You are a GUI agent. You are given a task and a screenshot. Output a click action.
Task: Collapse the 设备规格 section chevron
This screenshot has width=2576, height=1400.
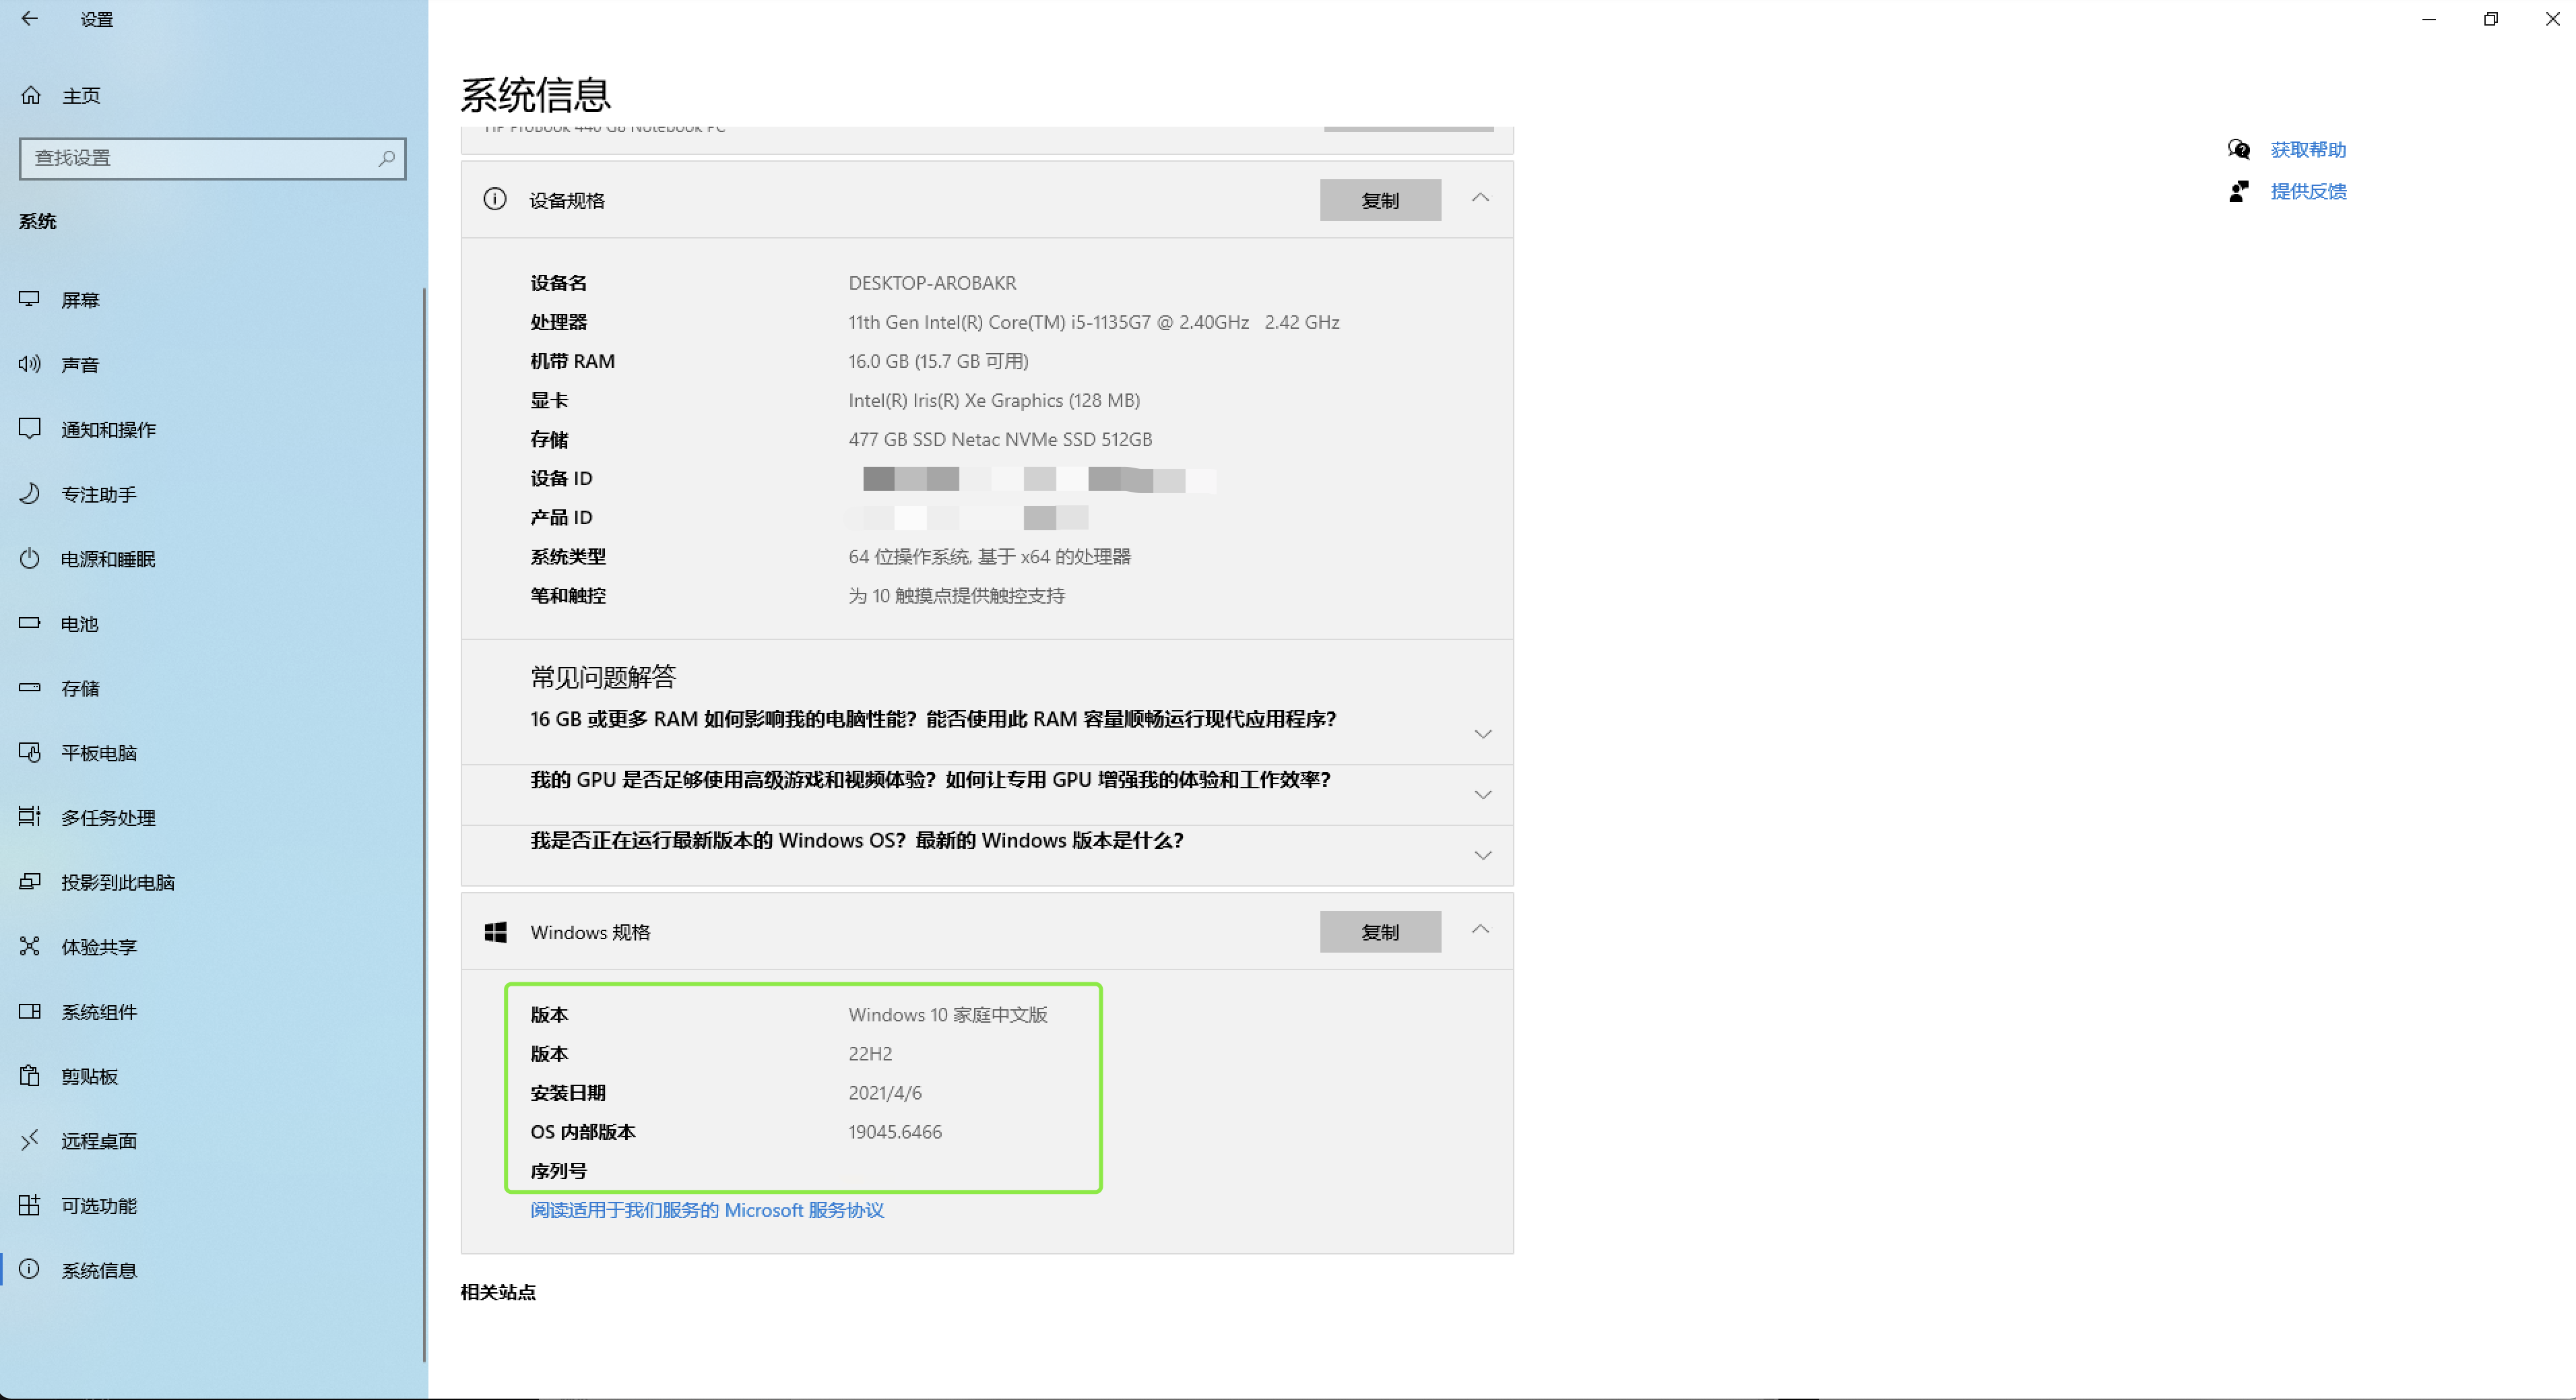pyautogui.click(x=1481, y=198)
